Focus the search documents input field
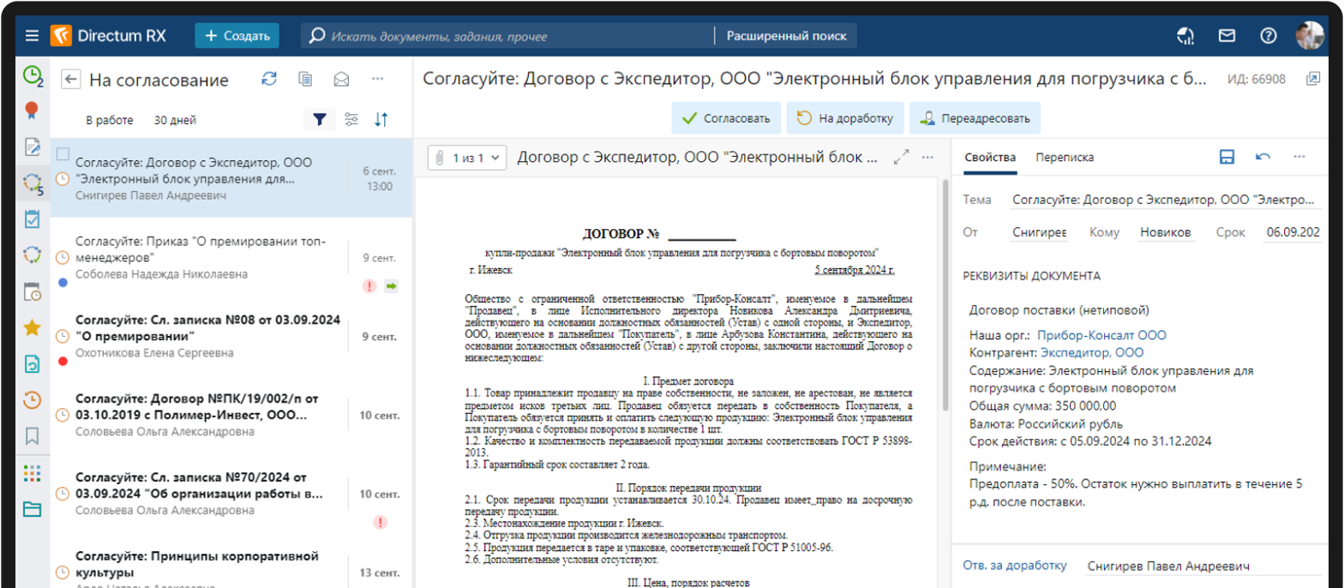Image resolution: width=1344 pixels, height=588 pixels. click(507, 36)
